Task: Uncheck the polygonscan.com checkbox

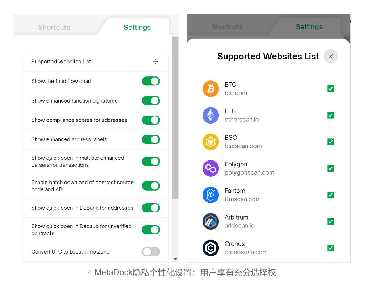Action: coord(330,168)
